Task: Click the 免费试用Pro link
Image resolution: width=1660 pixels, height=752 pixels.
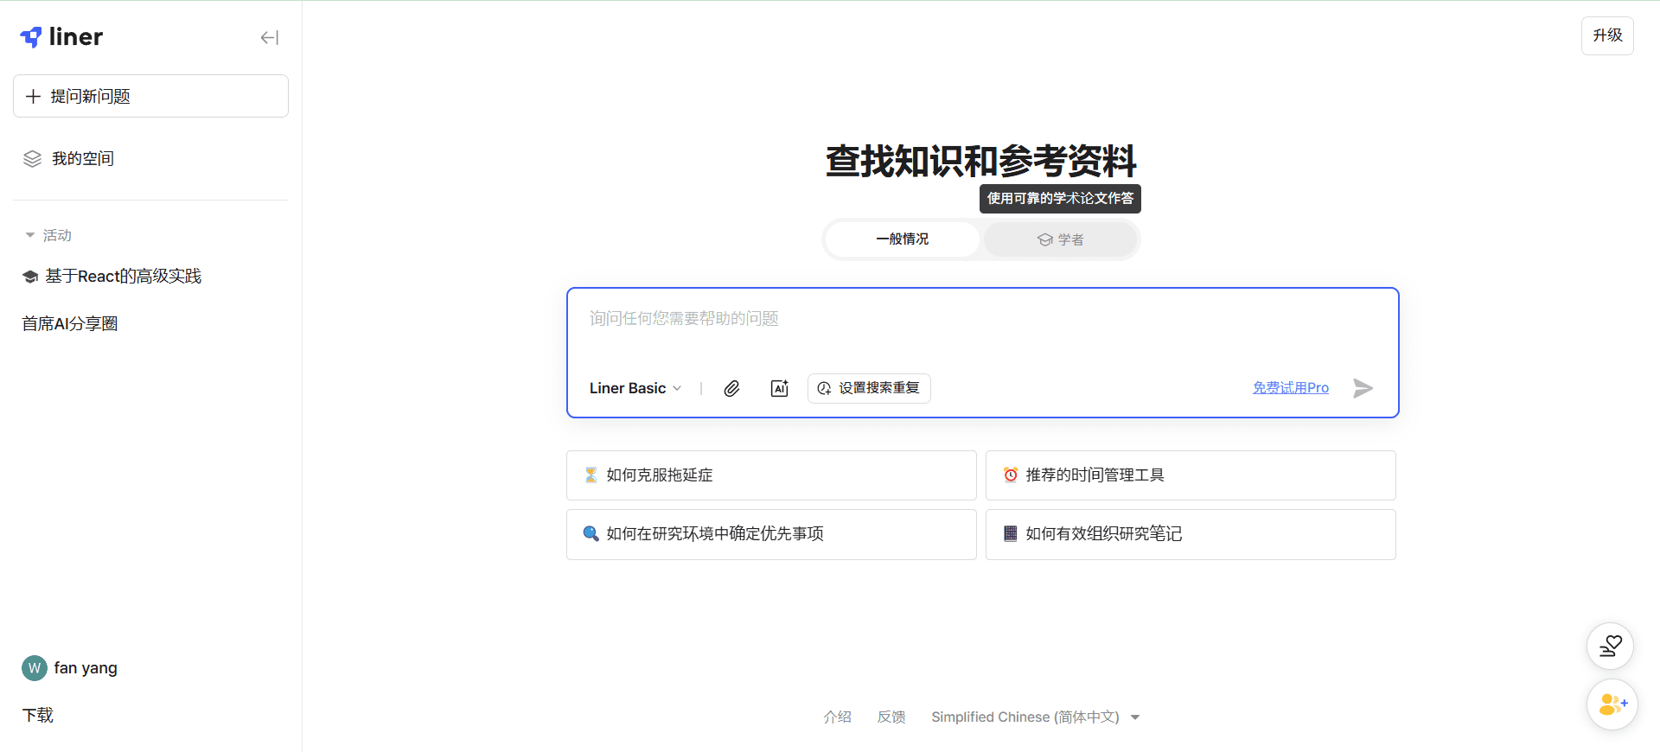Action: 1291,388
